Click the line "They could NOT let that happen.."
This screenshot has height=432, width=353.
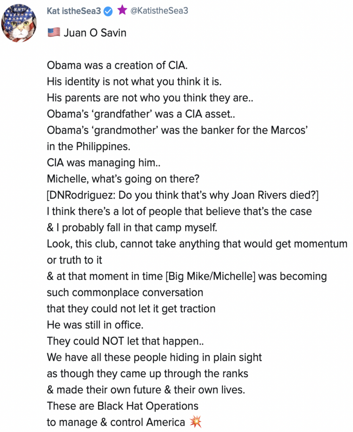tap(125, 341)
